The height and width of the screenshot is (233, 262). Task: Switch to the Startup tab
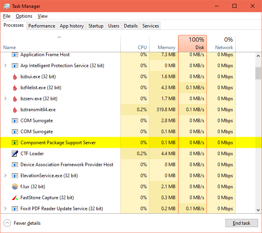coord(96,26)
